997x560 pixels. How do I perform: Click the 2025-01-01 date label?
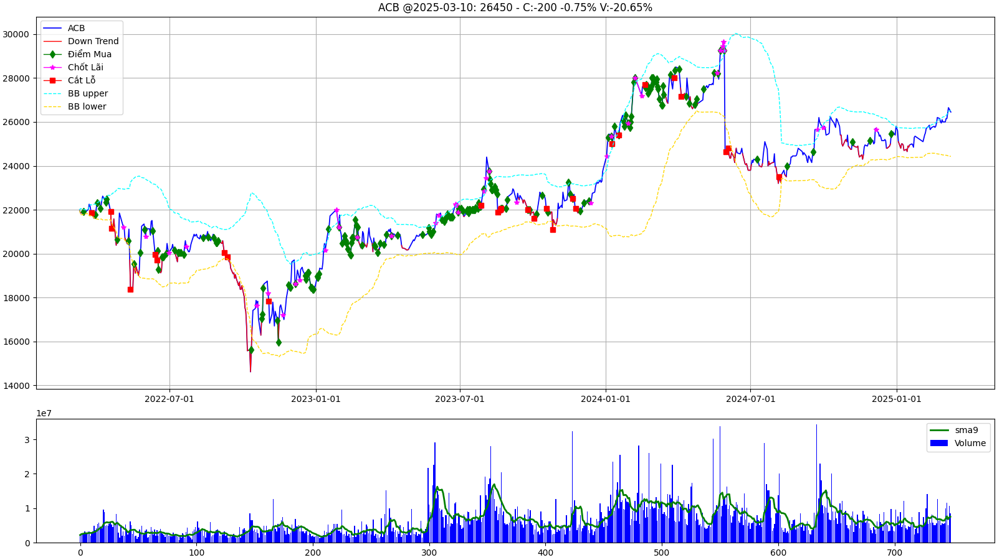pos(897,399)
